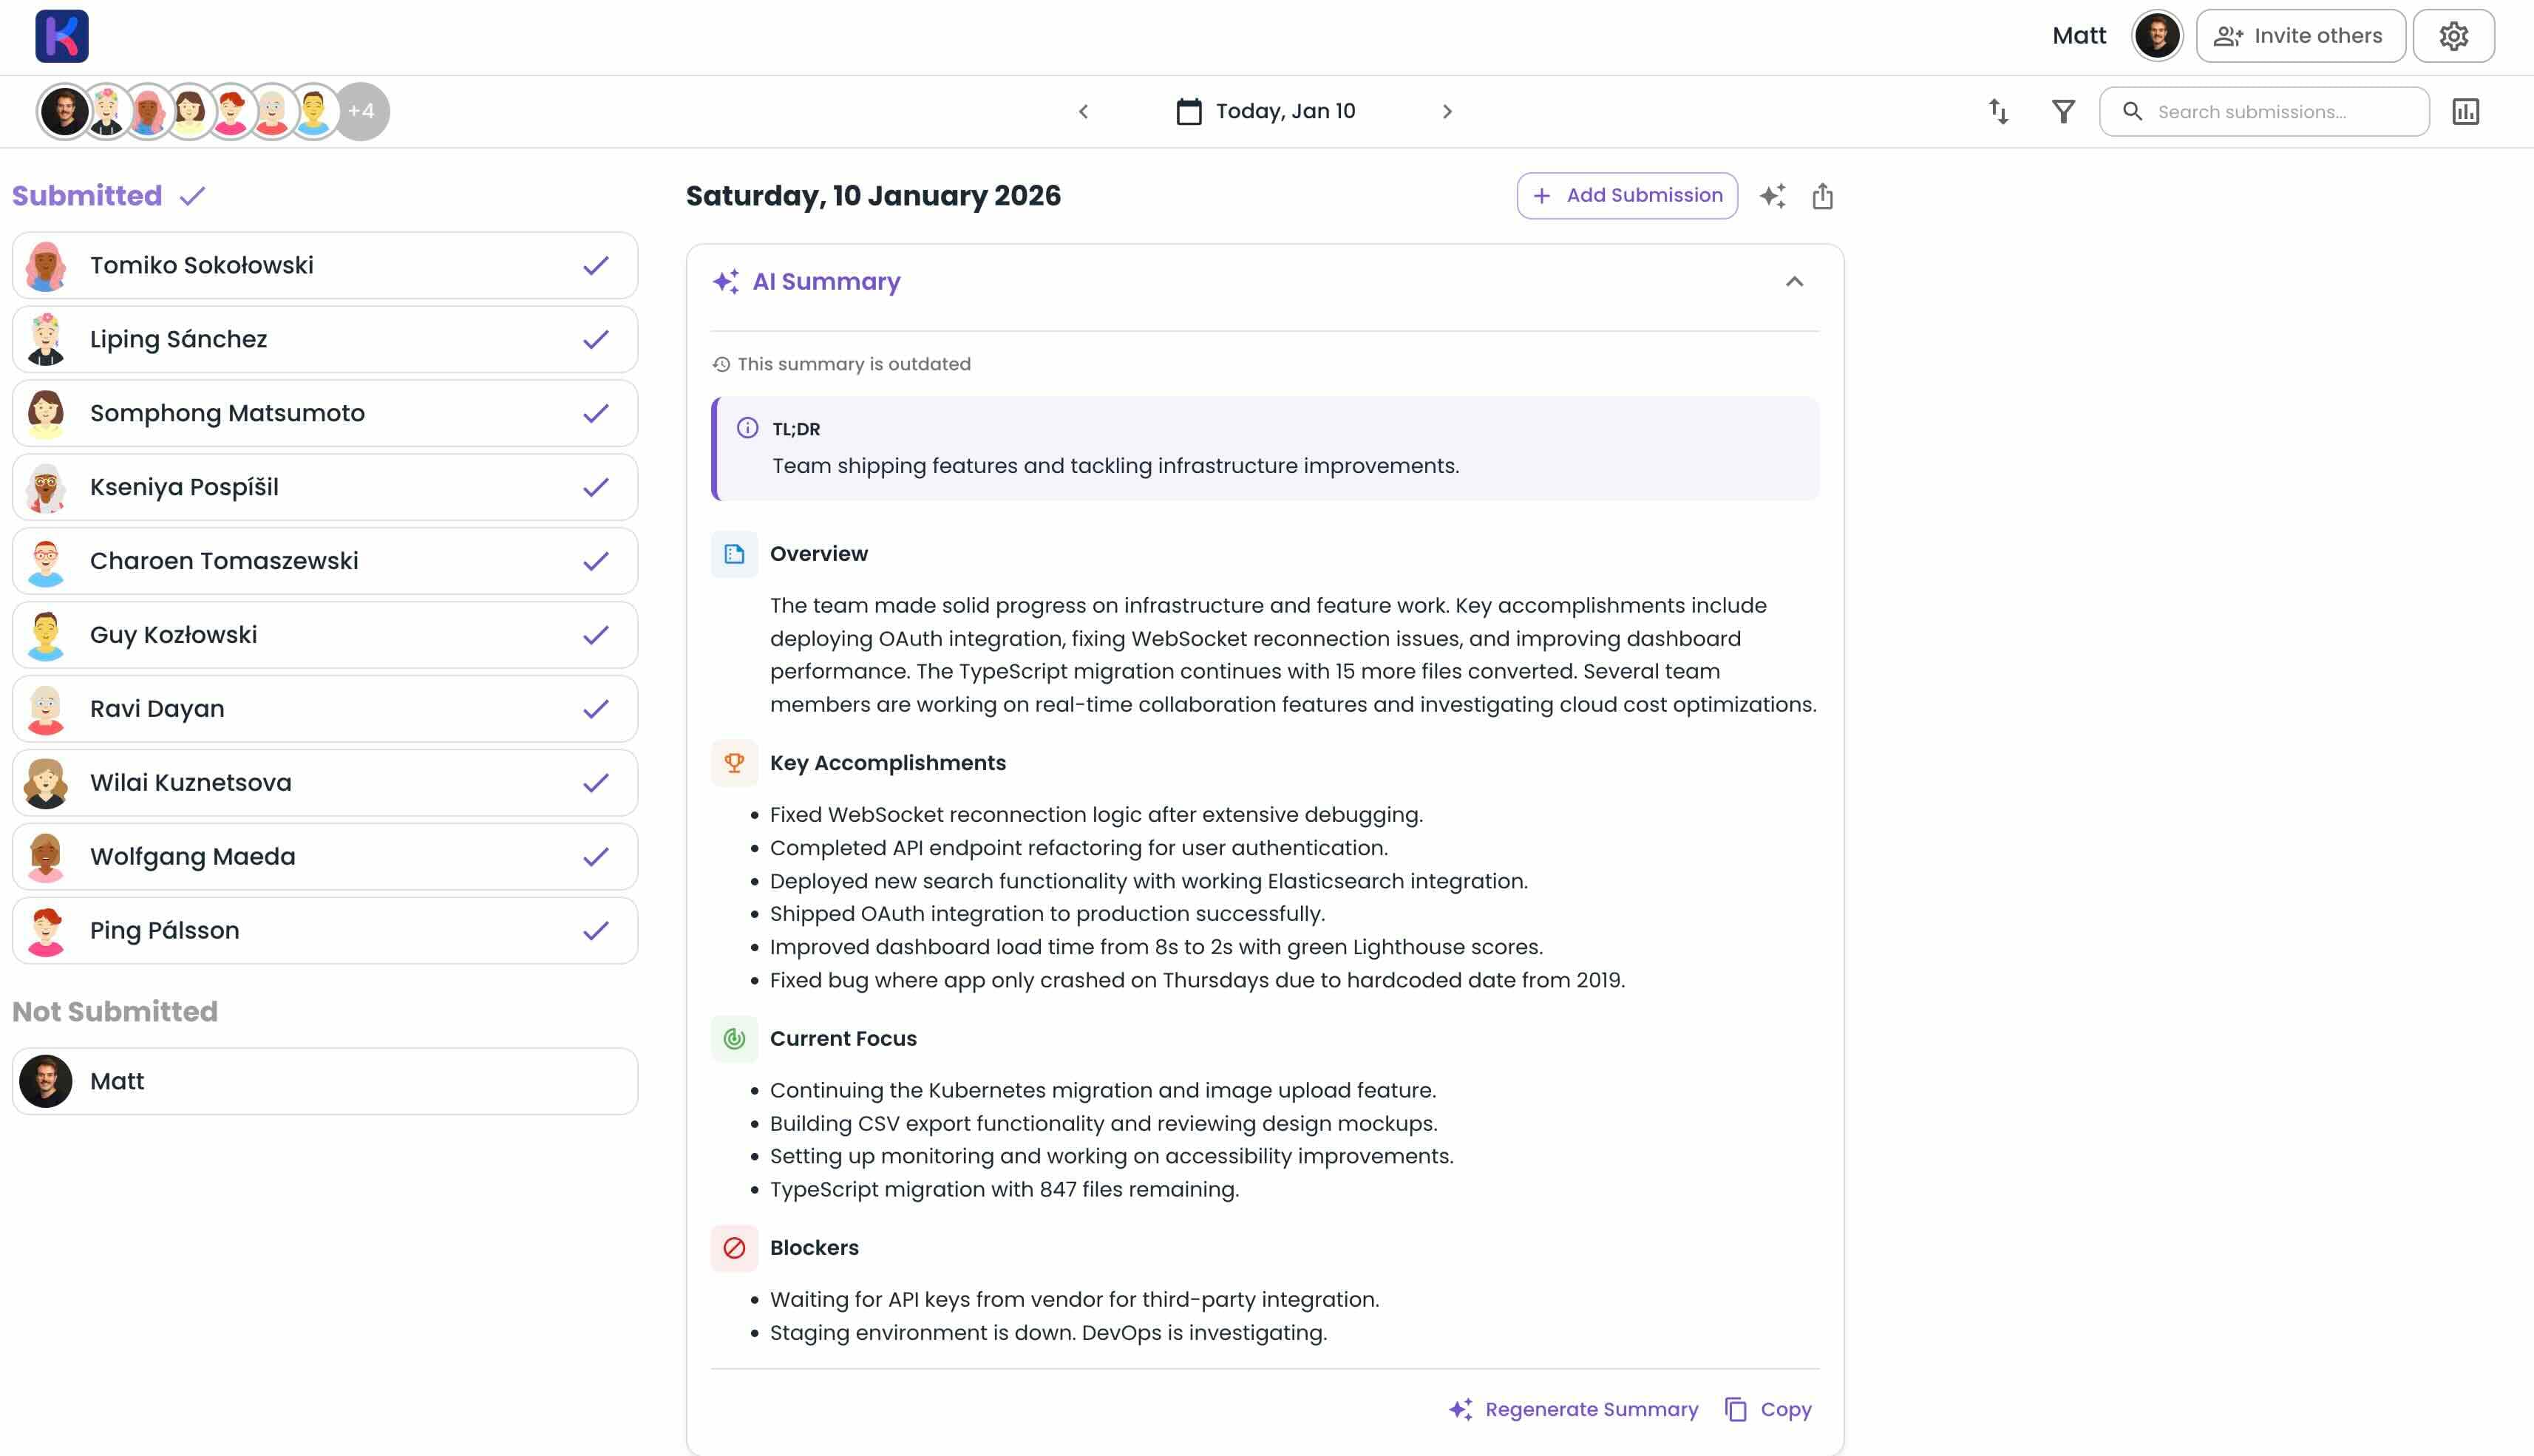
Task: Open the filter submissions icon
Action: point(2063,111)
